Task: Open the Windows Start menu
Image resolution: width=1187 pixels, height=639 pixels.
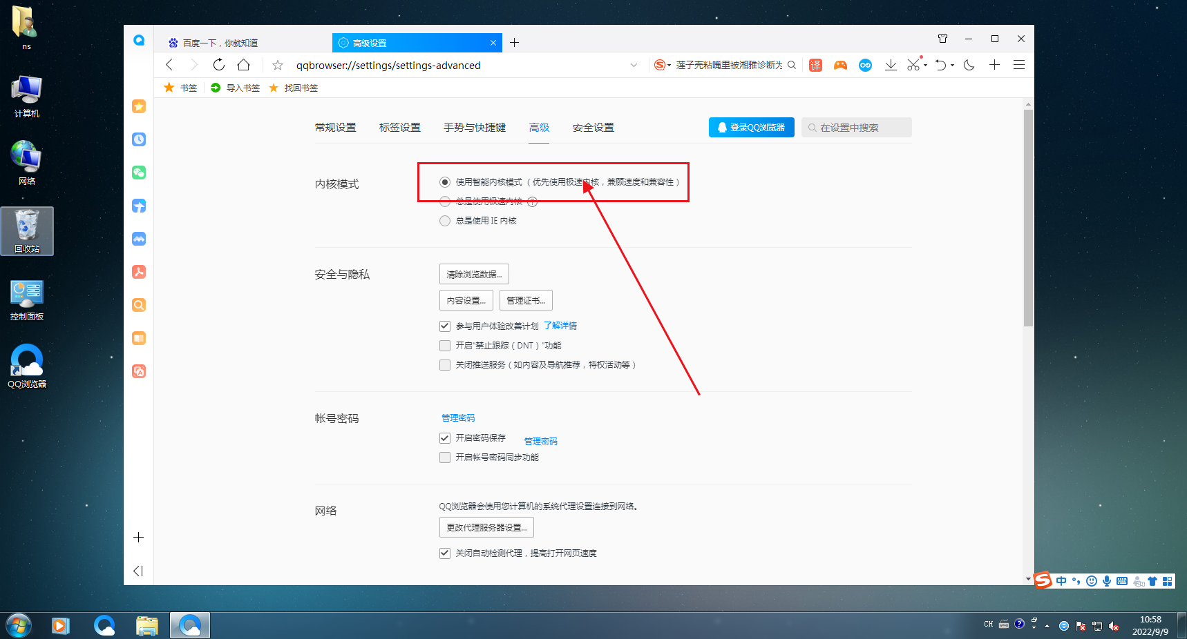Action: pyautogui.click(x=19, y=626)
